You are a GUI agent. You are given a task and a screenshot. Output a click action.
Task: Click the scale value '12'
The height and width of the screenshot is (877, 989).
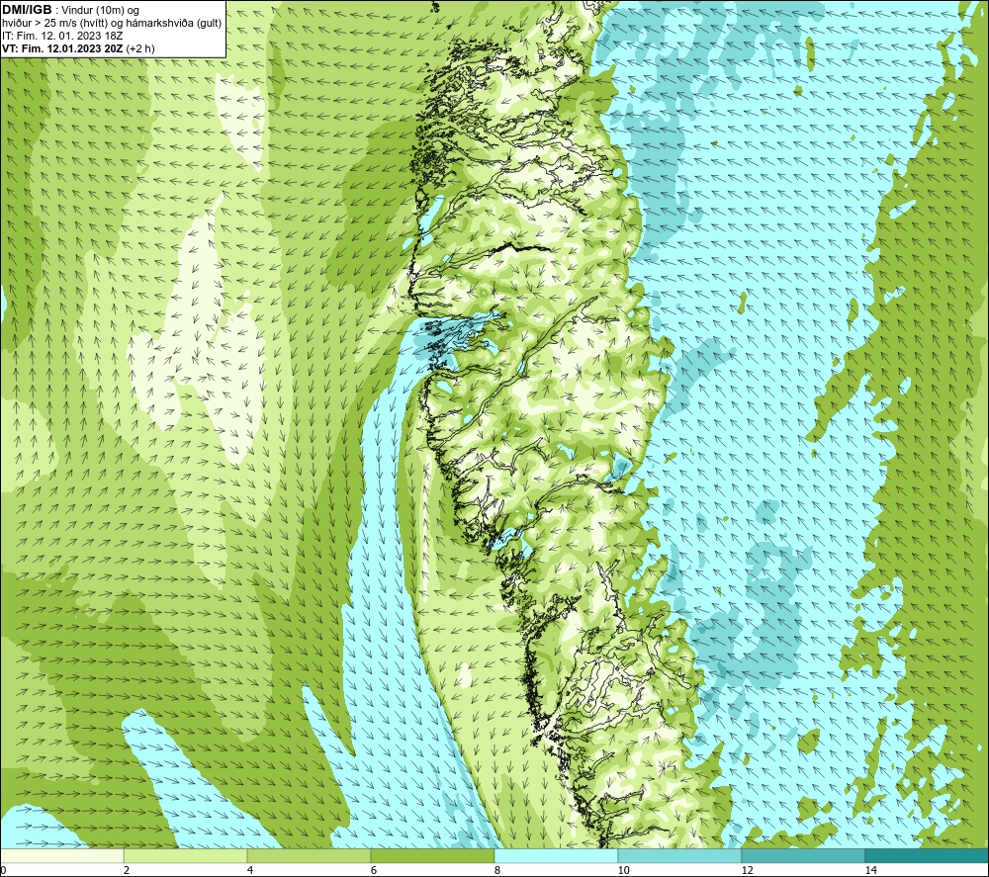point(748,870)
